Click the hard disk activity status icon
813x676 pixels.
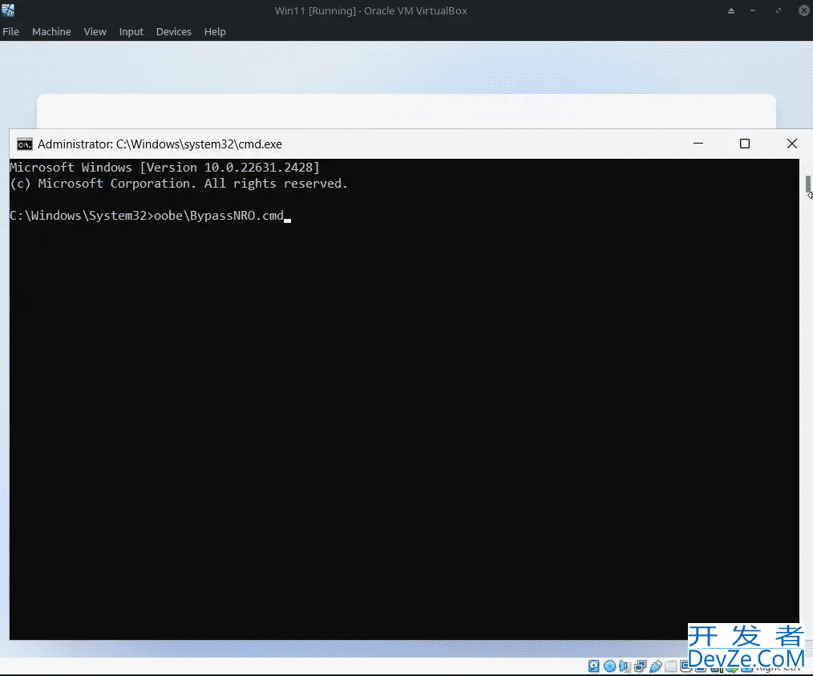(x=593, y=666)
